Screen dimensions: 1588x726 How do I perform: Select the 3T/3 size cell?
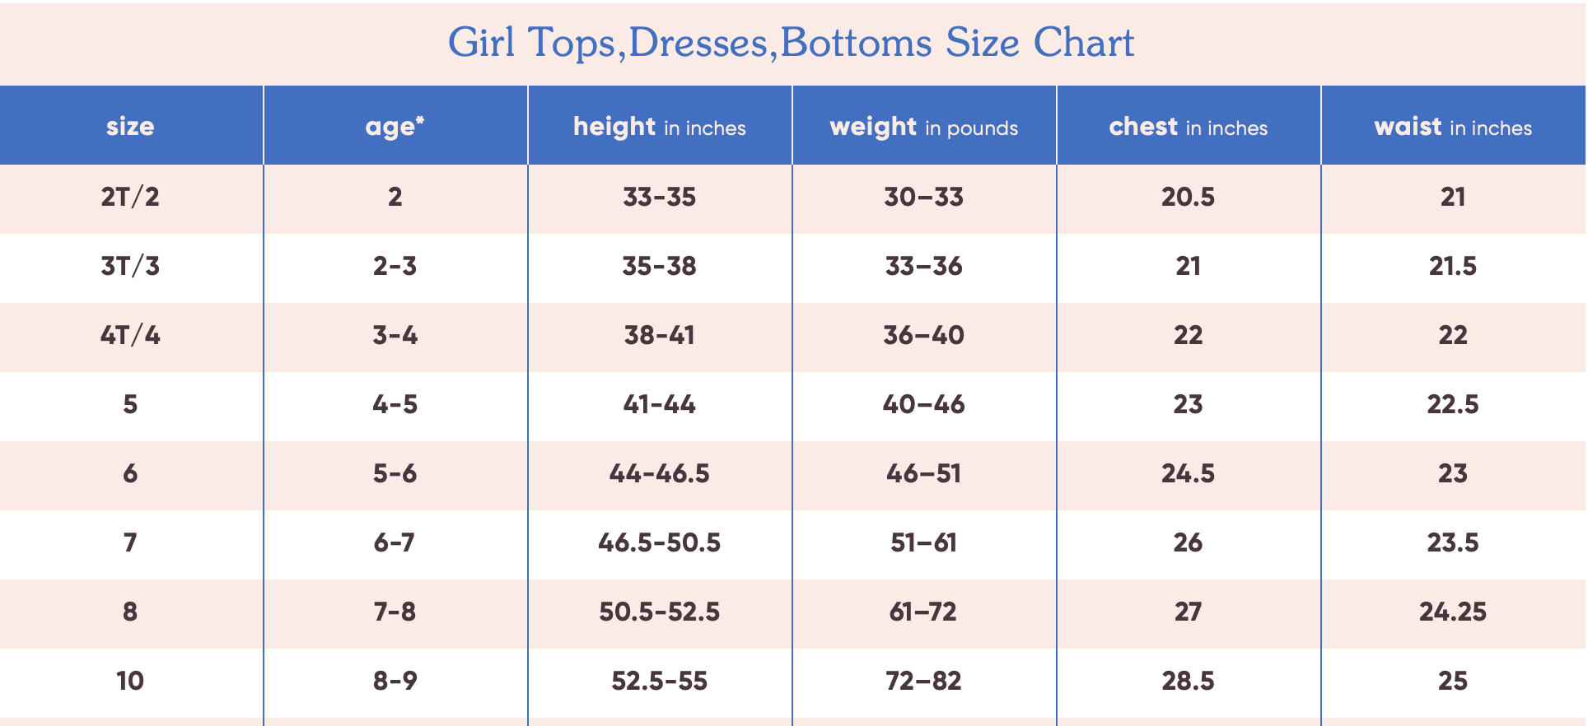tap(130, 267)
